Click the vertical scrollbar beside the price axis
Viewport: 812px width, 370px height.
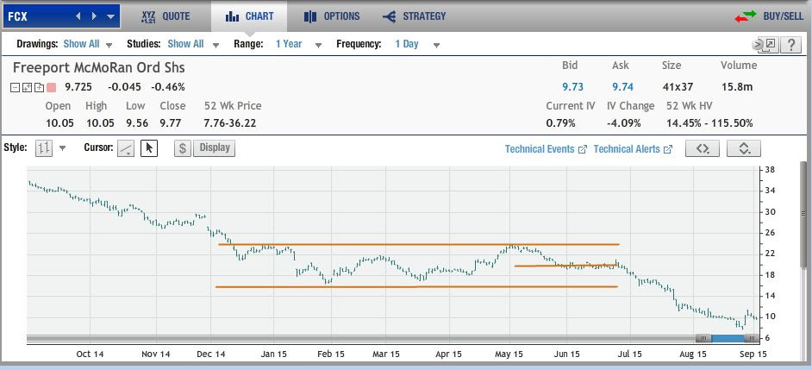pyautogui.click(x=803, y=215)
